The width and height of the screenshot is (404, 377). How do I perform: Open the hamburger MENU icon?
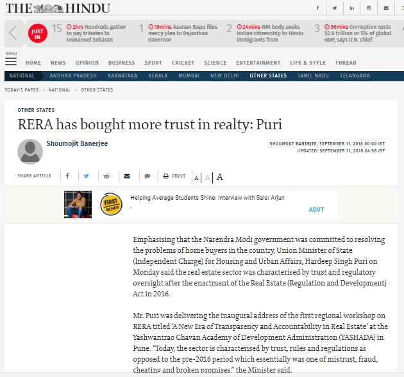point(11,61)
